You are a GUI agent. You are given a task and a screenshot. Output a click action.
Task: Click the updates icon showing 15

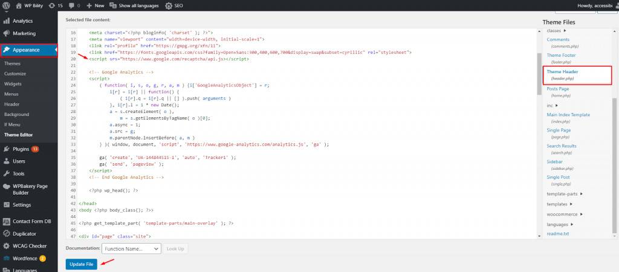(52, 5)
